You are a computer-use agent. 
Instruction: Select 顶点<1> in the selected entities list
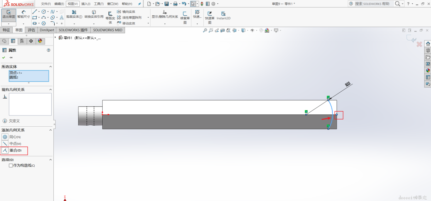(16, 73)
